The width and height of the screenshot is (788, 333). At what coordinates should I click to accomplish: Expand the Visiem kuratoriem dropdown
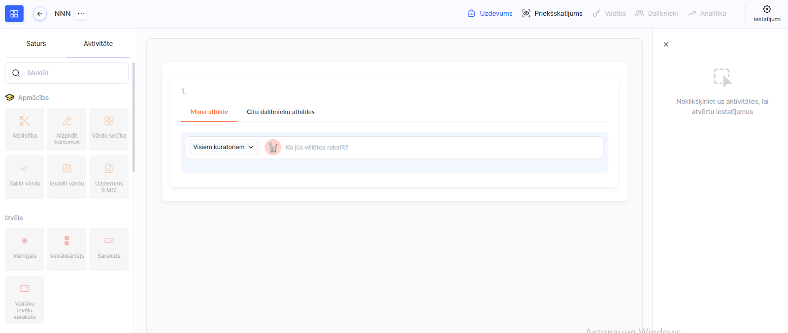[x=223, y=147]
